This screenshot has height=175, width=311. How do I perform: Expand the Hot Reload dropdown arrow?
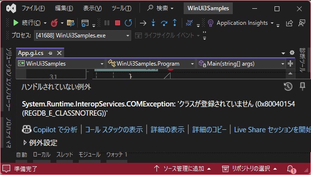[62, 23]
